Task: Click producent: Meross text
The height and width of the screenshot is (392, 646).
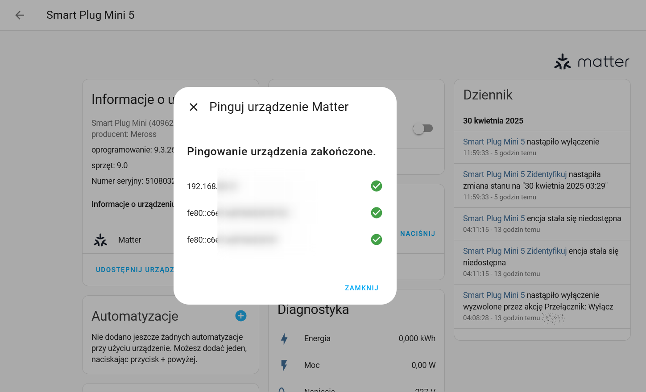Action: pyautogui.click(x=124, y=134)
